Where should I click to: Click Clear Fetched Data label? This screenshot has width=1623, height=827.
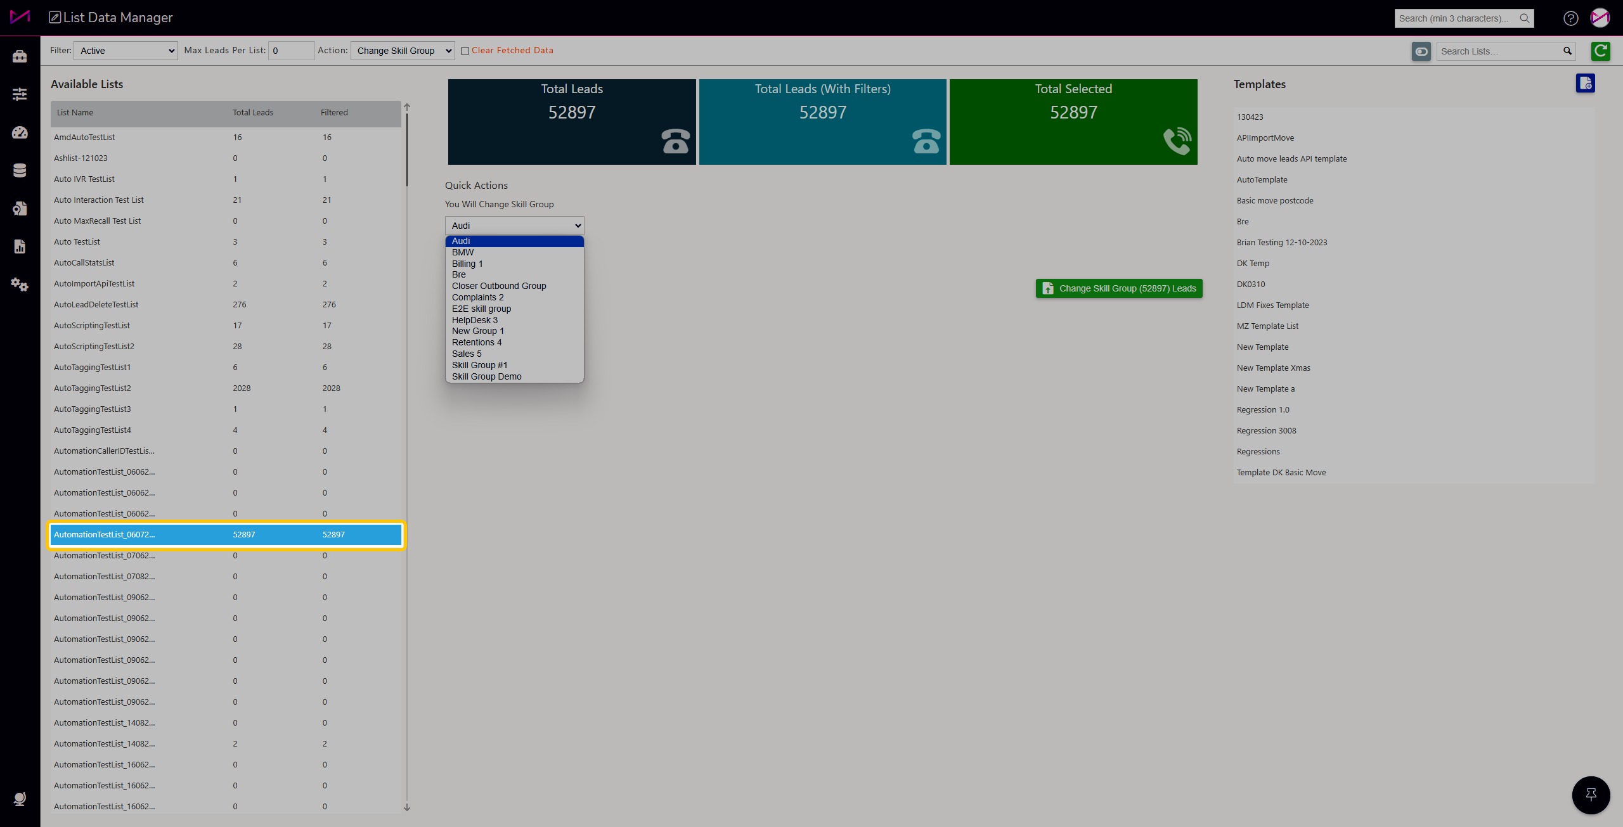point(512,51)
